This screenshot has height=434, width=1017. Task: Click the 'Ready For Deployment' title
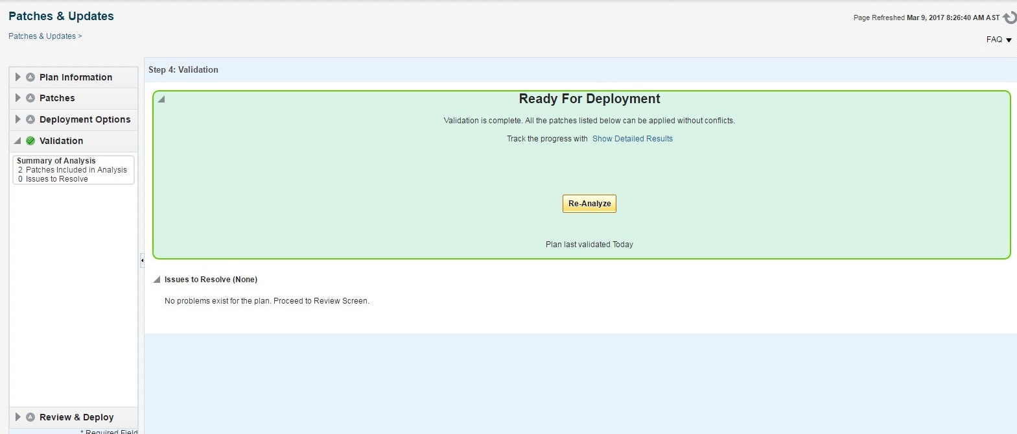[589, 99]
